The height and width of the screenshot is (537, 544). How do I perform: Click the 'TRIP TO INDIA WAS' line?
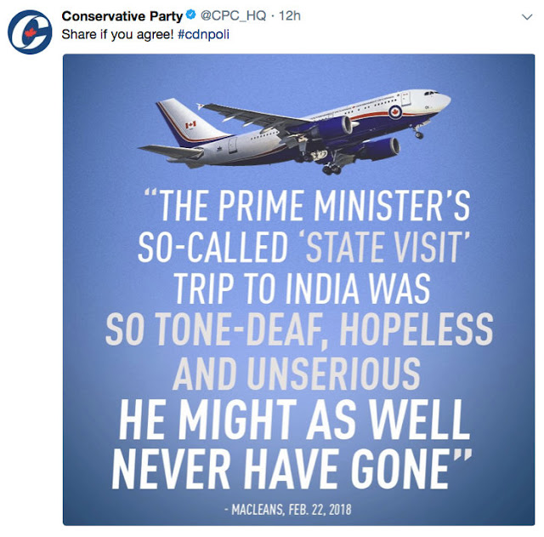303,288
